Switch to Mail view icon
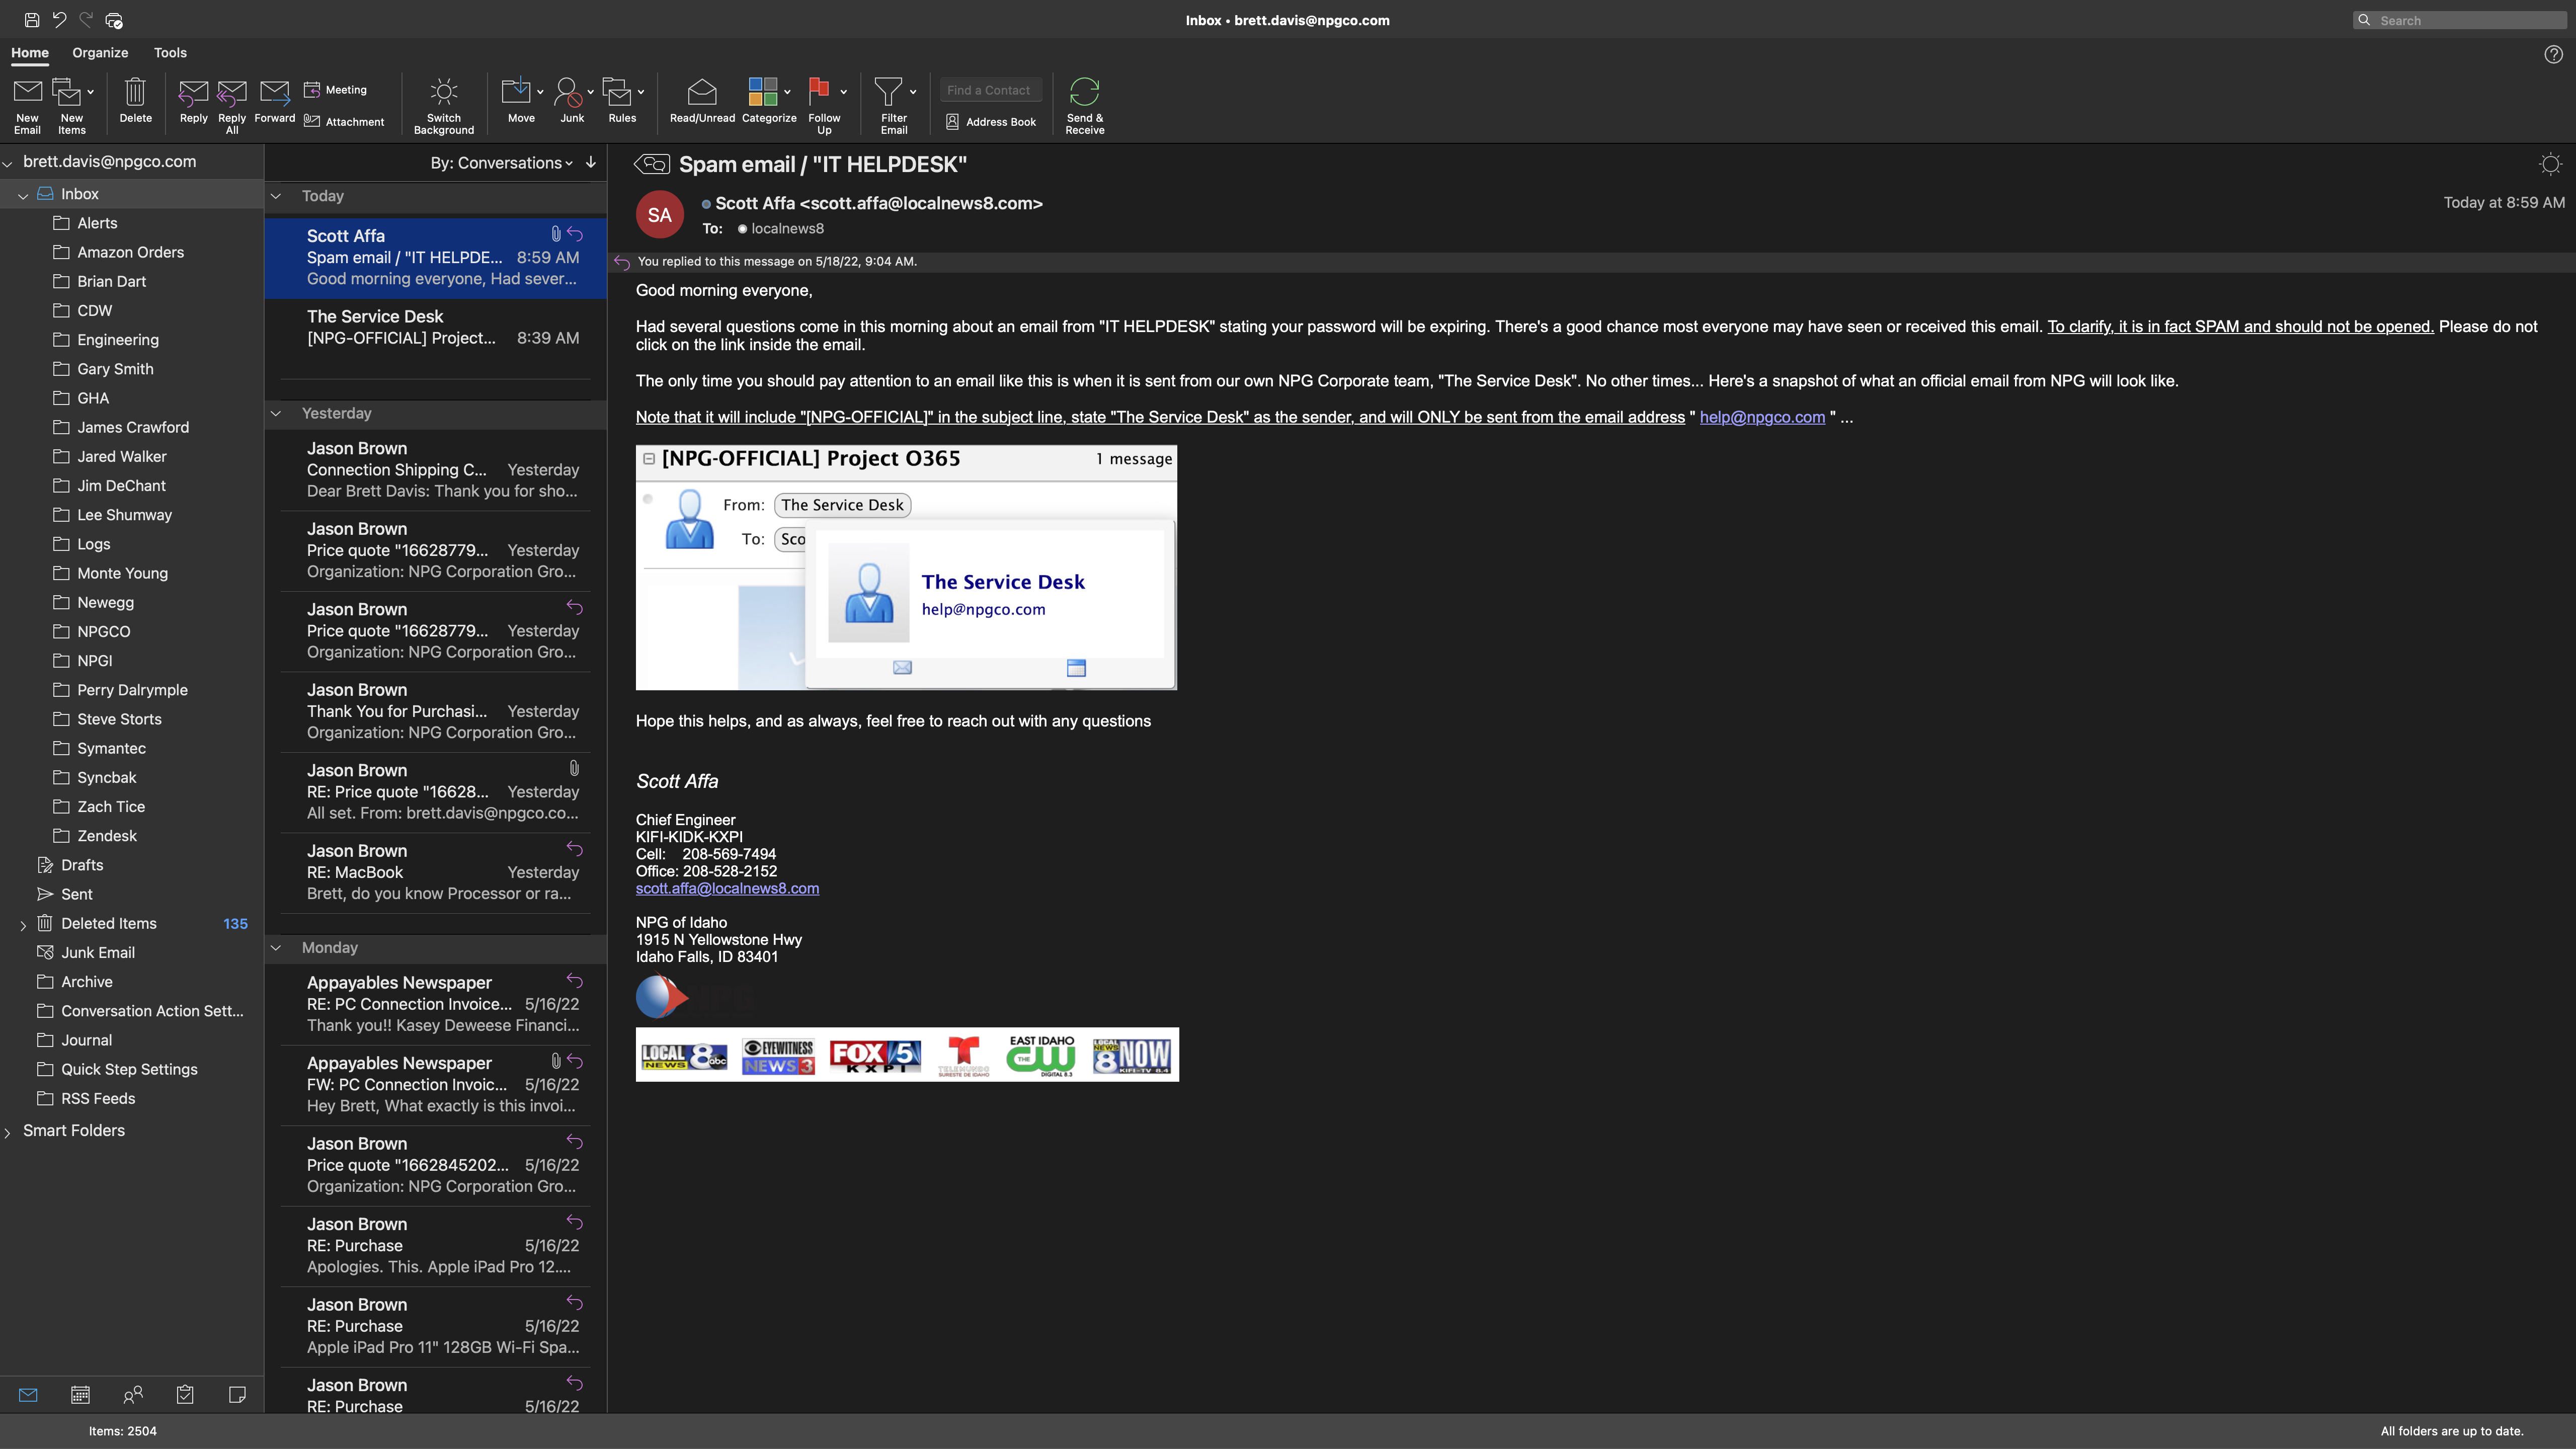The width and height of the screenshot is (2576, 1449). pyautogui.click(x=28, y=1395)
